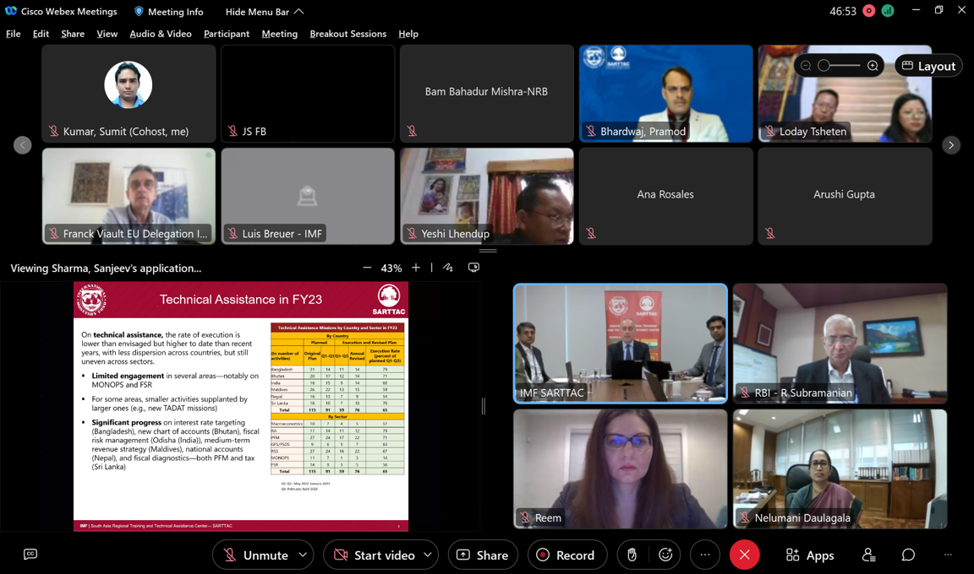Viewport: 974px width, 574px height.
Task: Click the 43% zoom level value
Action: click(x=391, y=268)
